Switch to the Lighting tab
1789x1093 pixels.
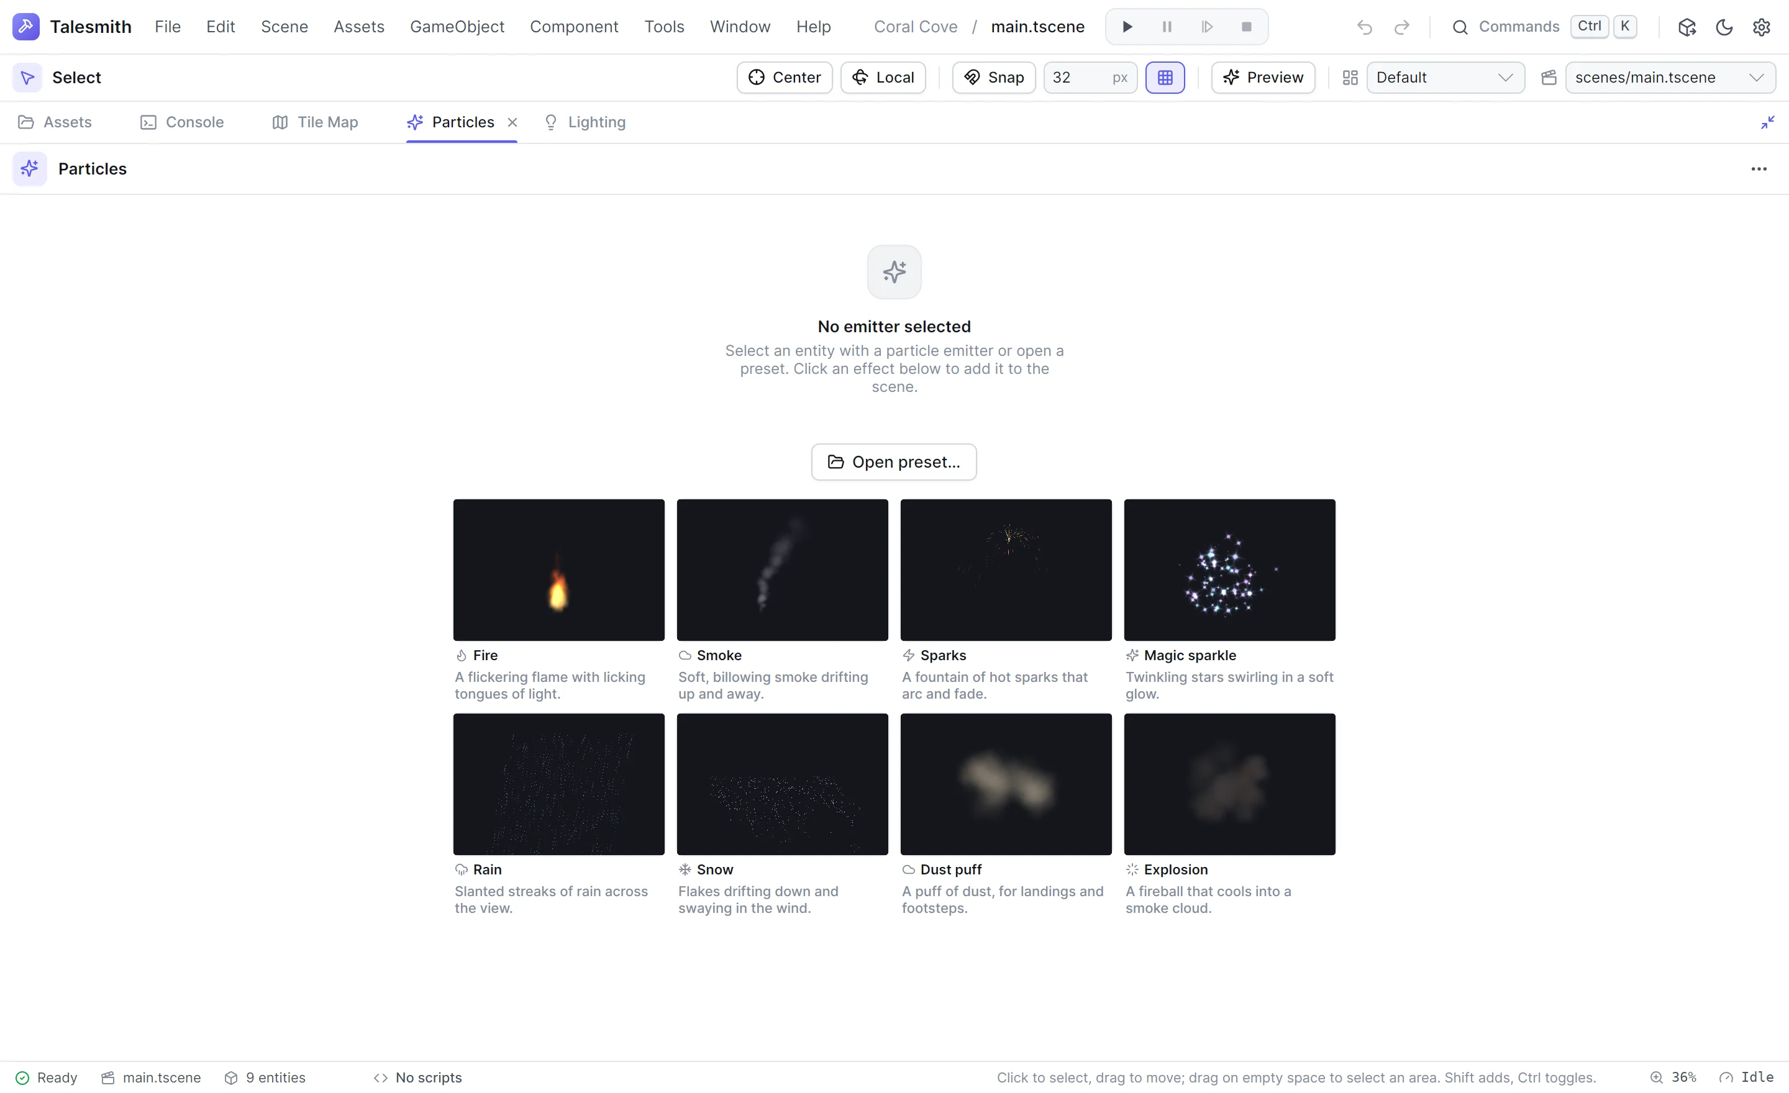click(x=585, y=122)
